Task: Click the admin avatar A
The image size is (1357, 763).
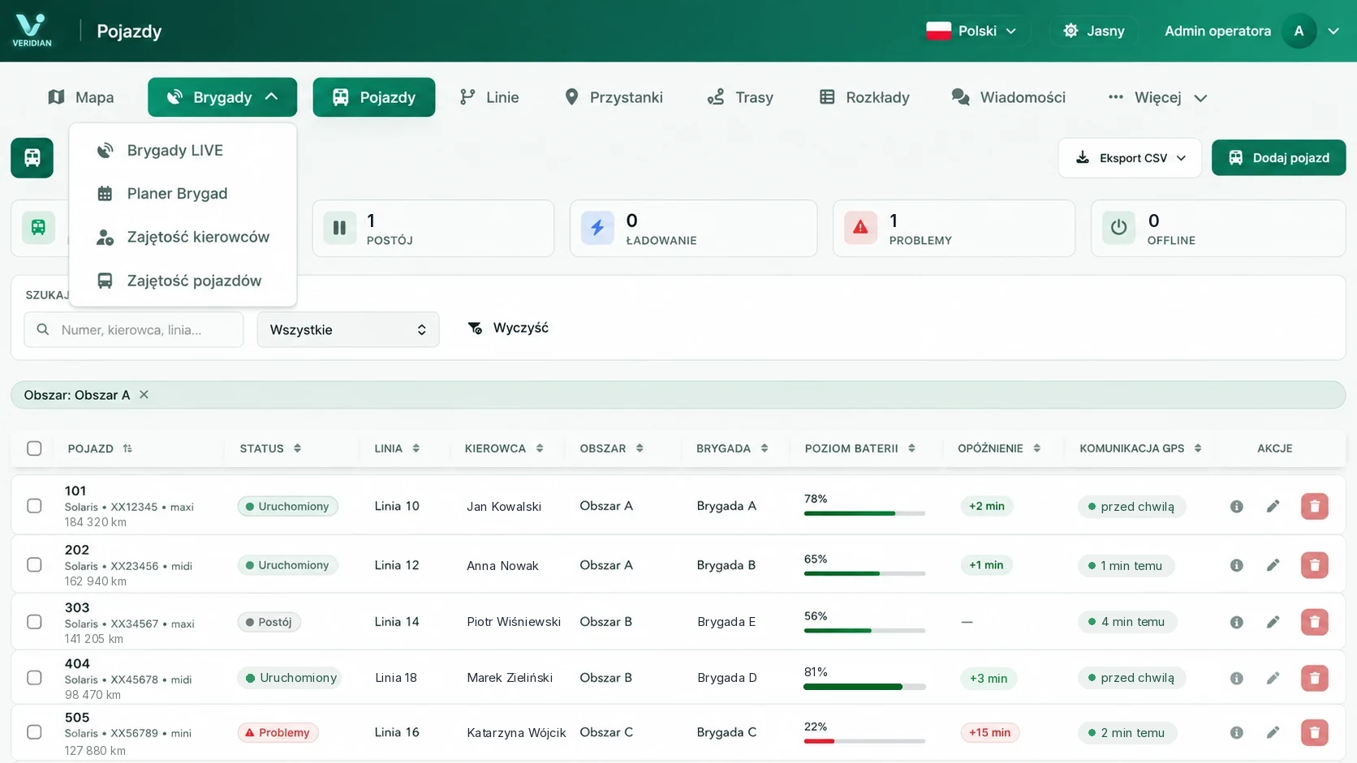Action: coord(1299,31)
